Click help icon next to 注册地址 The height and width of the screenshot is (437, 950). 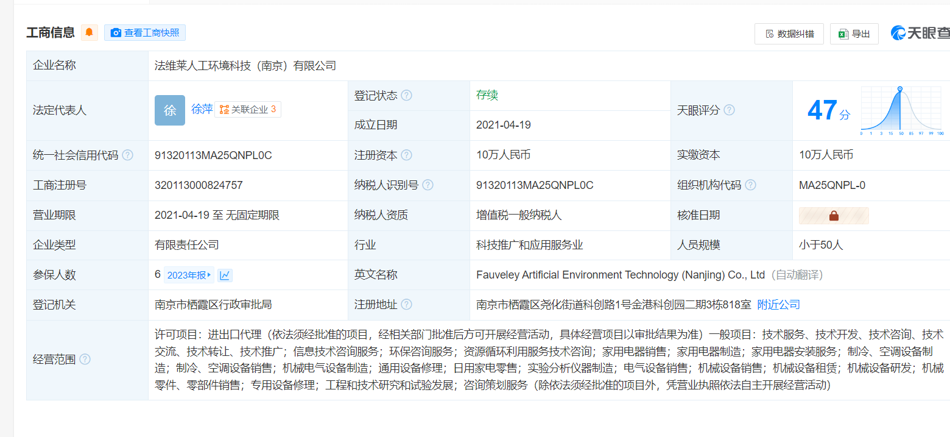coord(406,305)
